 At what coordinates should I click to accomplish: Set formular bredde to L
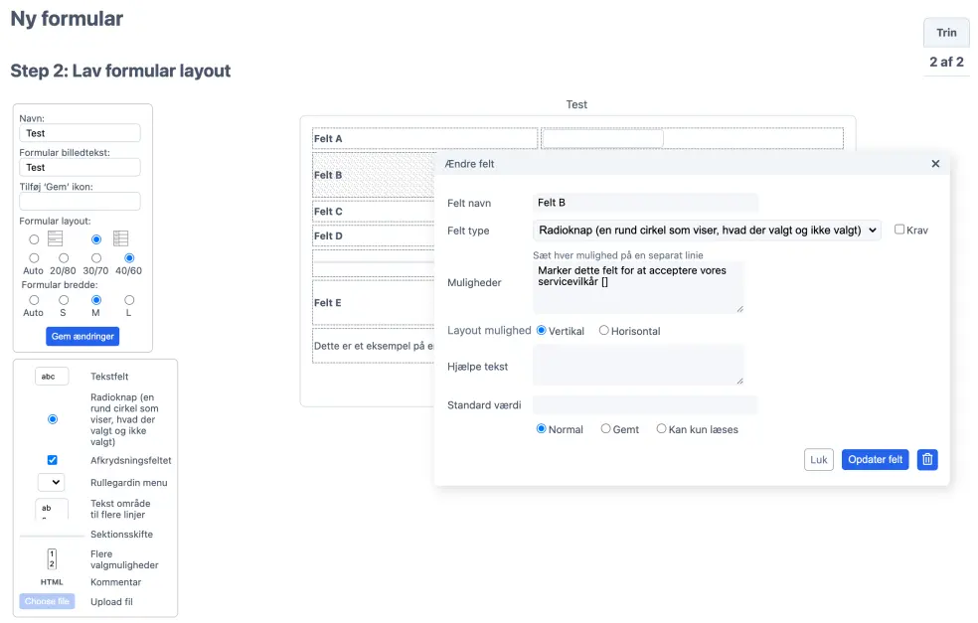[129, 299]
